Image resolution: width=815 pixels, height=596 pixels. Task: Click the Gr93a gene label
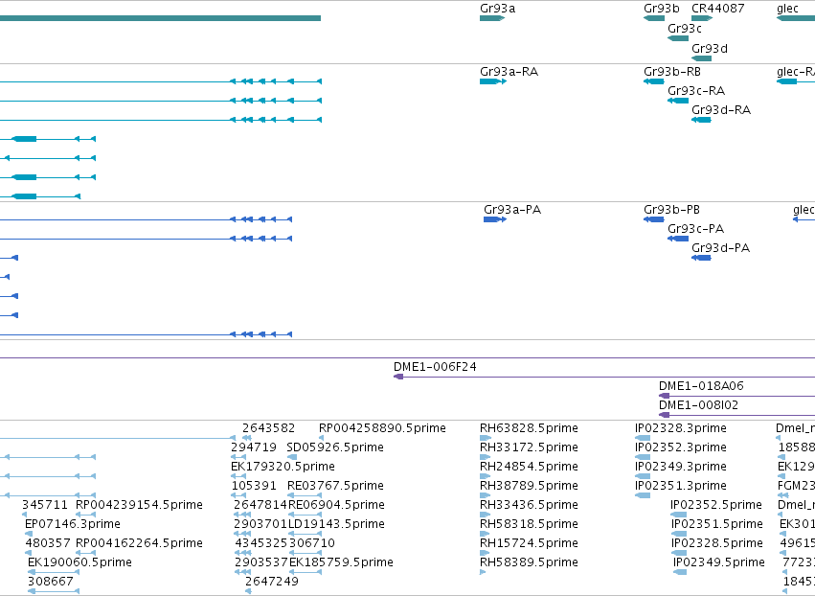click(x=497, y=9)
